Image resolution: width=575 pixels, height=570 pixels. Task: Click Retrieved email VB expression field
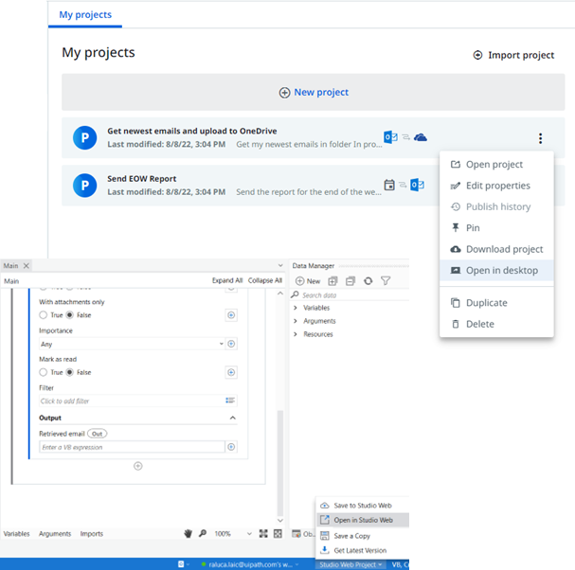point(132,447)
